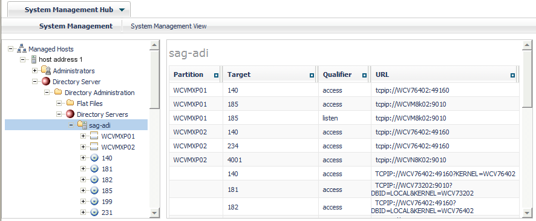The height and width of the screenshot is (221, 536).
Task: Toggle the Partition column header square
Action: [216, 75]
